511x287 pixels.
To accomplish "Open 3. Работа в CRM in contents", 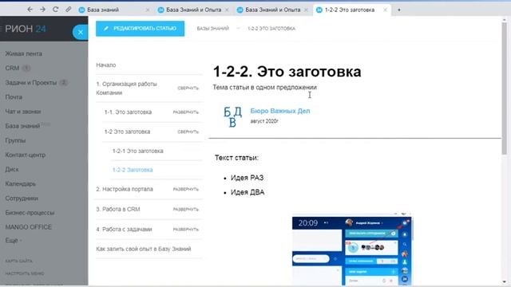I will [118, 209].
